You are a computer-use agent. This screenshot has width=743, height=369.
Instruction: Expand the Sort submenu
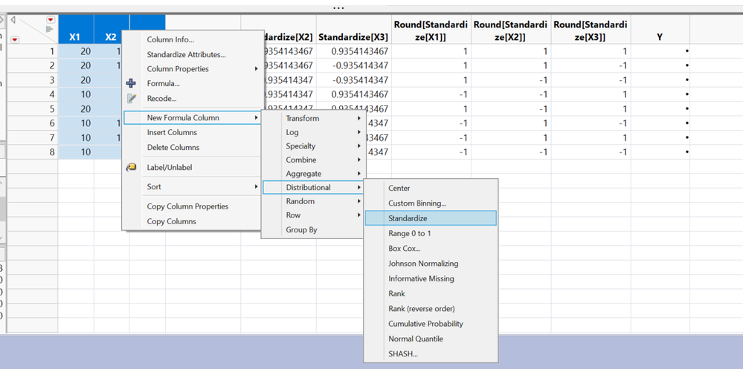192,187
